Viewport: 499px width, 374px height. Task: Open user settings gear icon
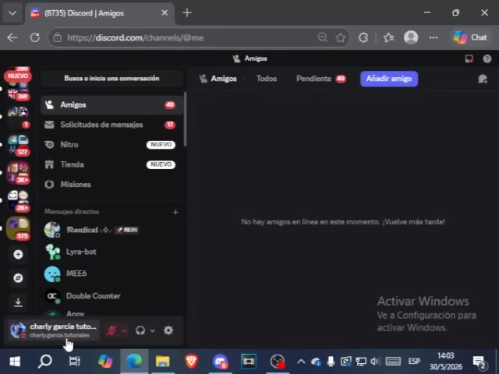coord(168,330)
